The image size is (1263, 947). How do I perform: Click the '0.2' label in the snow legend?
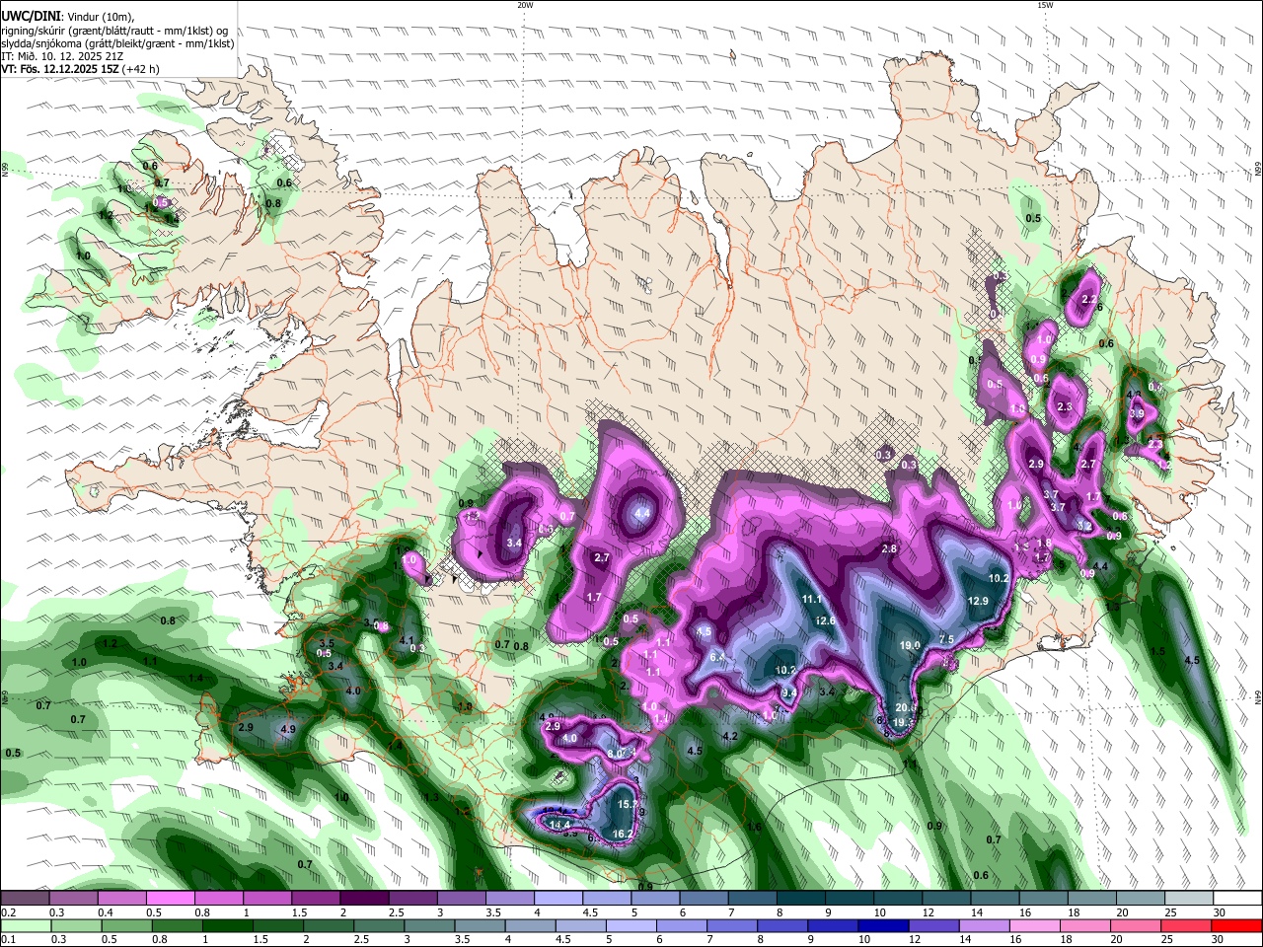(8, 912)
